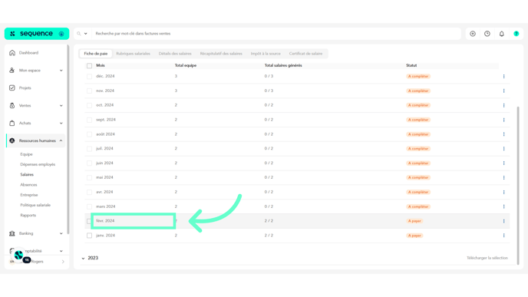
Task: Open the three-dot menu for sept. 2024
Action: pyautogui.click(x=503, y=120)
